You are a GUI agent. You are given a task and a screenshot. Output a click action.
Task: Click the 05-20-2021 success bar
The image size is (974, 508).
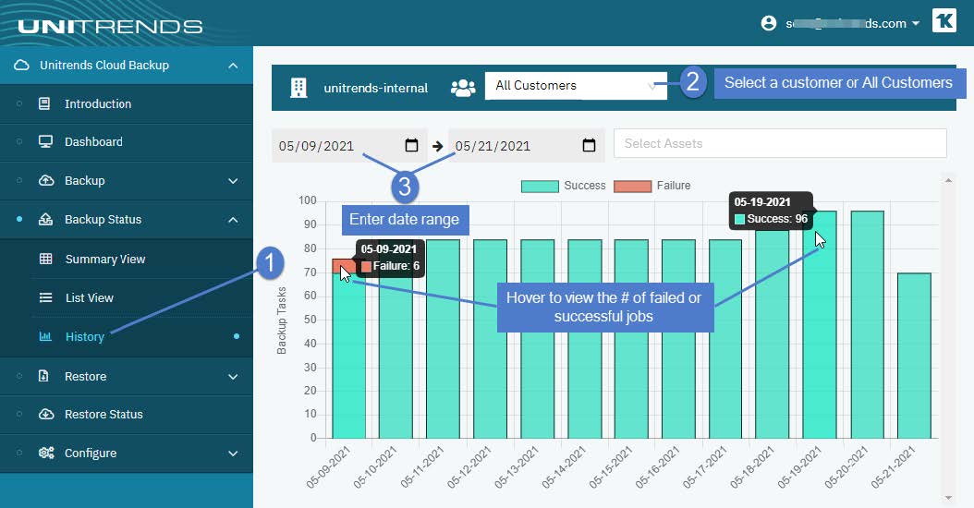867,325
